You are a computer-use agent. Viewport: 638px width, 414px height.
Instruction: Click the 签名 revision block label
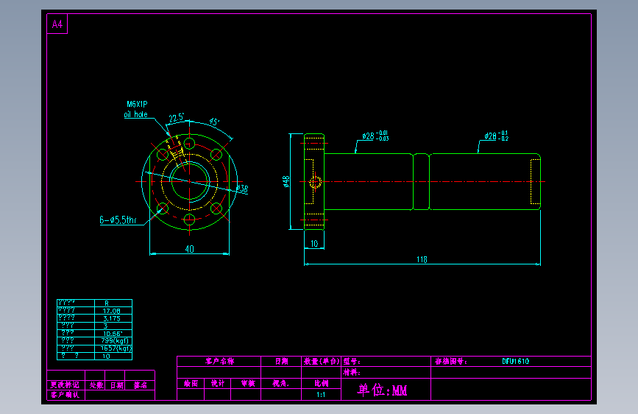tap(141, 385)
